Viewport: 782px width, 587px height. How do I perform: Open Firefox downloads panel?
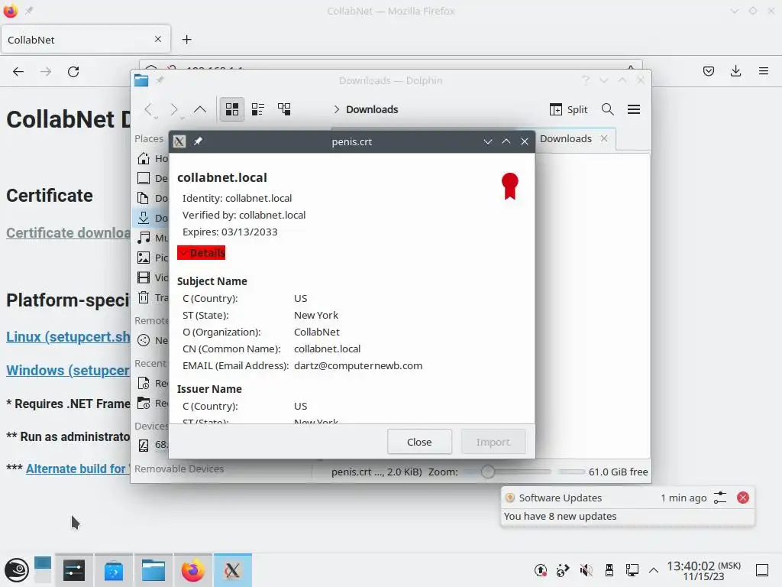click(x=735, y=71)
